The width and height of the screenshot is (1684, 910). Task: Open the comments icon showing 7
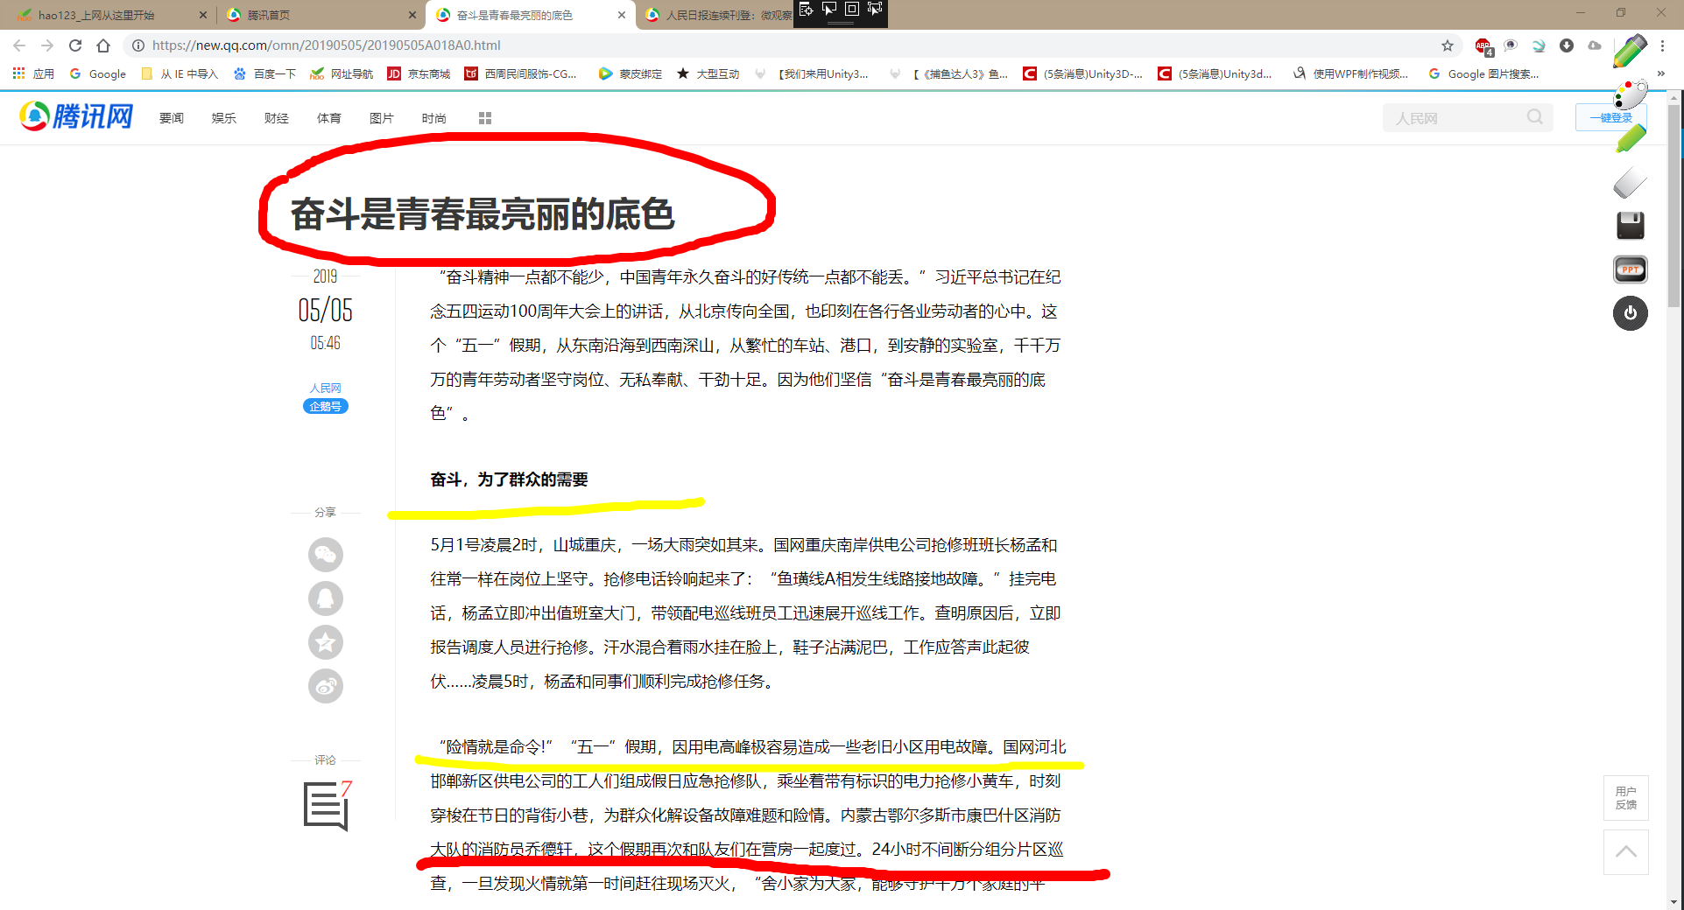(326, 805)
